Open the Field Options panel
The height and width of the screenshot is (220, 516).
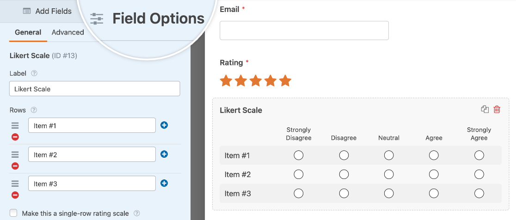[148, 18]
